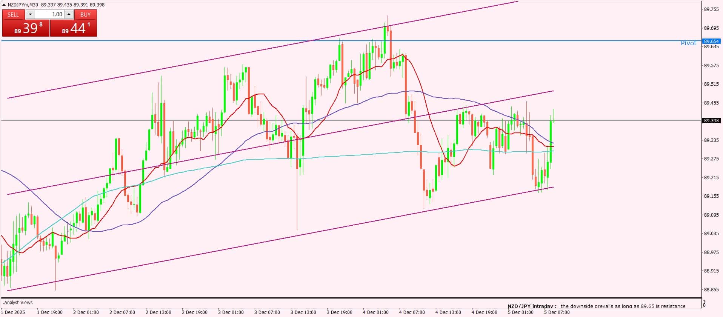Increase trade volume with the up arrow
Image resolution: width=723 pixels, height=317 pixels.
[x=69, y=14]
